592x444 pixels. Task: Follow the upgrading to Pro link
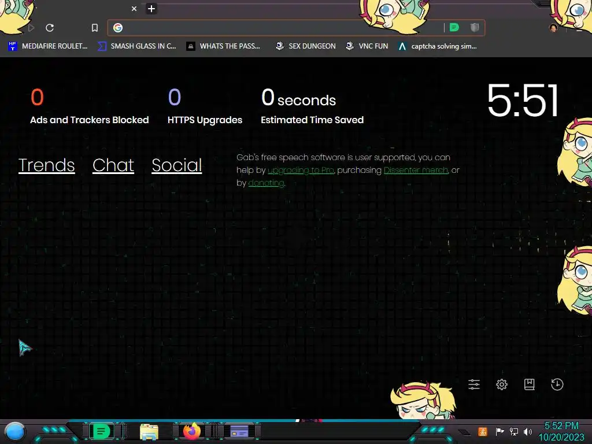pyautogui.click(x=301, y=171)
